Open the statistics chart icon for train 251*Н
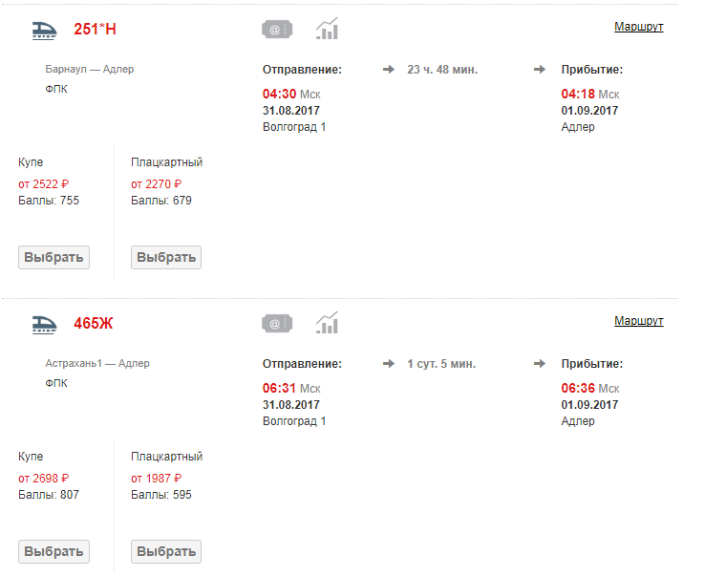 click(328, 29)
